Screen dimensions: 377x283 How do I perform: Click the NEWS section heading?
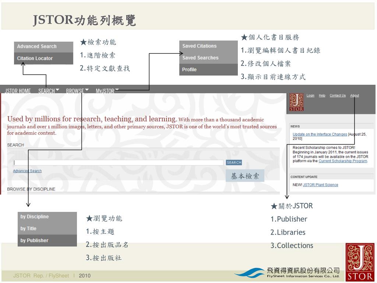pos(295,126)
